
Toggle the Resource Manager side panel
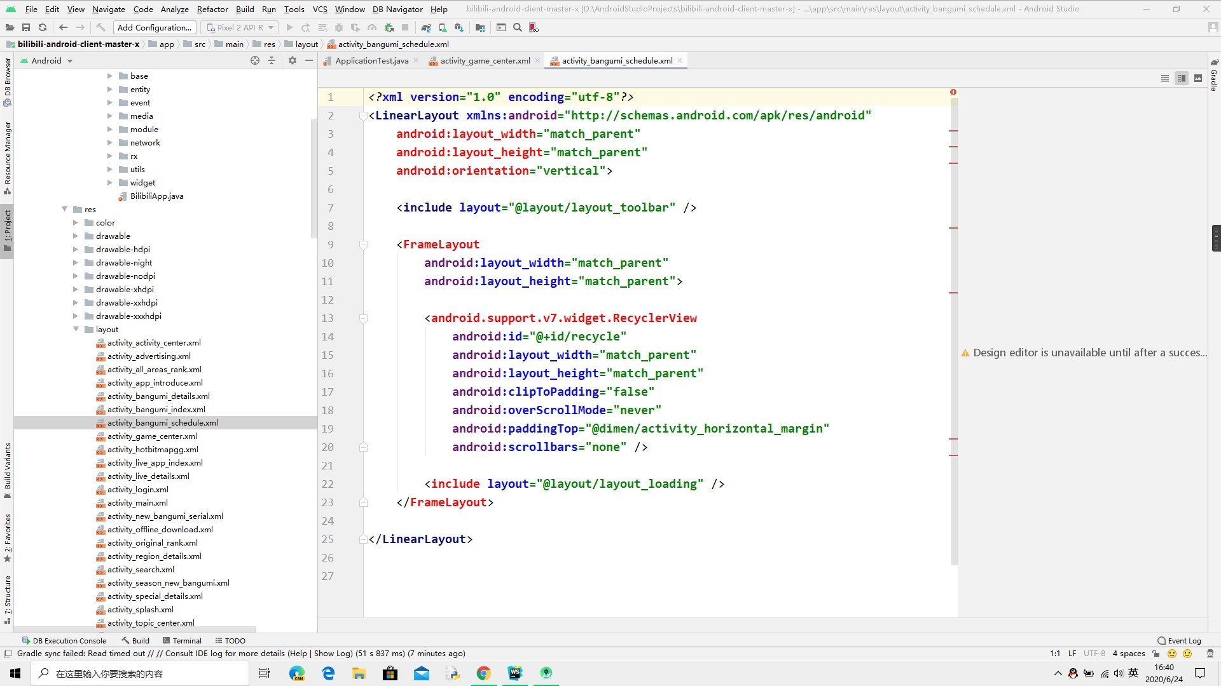(8, 159)
